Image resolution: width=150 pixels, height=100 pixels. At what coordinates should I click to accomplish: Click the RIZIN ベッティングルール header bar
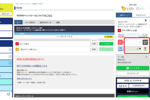[64, 96]
